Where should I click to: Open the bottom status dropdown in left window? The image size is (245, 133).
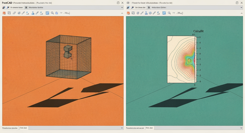coord(76,128)
